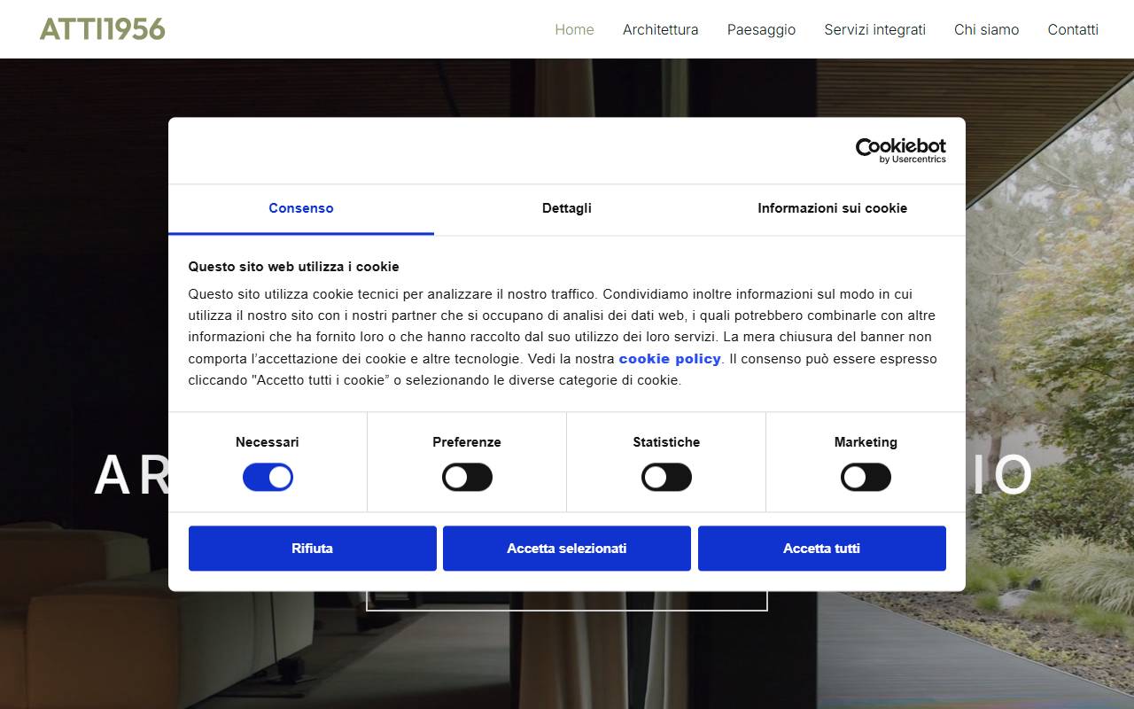This screenshot has width=1134, height=709.
Task: Open the Chi siamo page
Action: (986, 29)
